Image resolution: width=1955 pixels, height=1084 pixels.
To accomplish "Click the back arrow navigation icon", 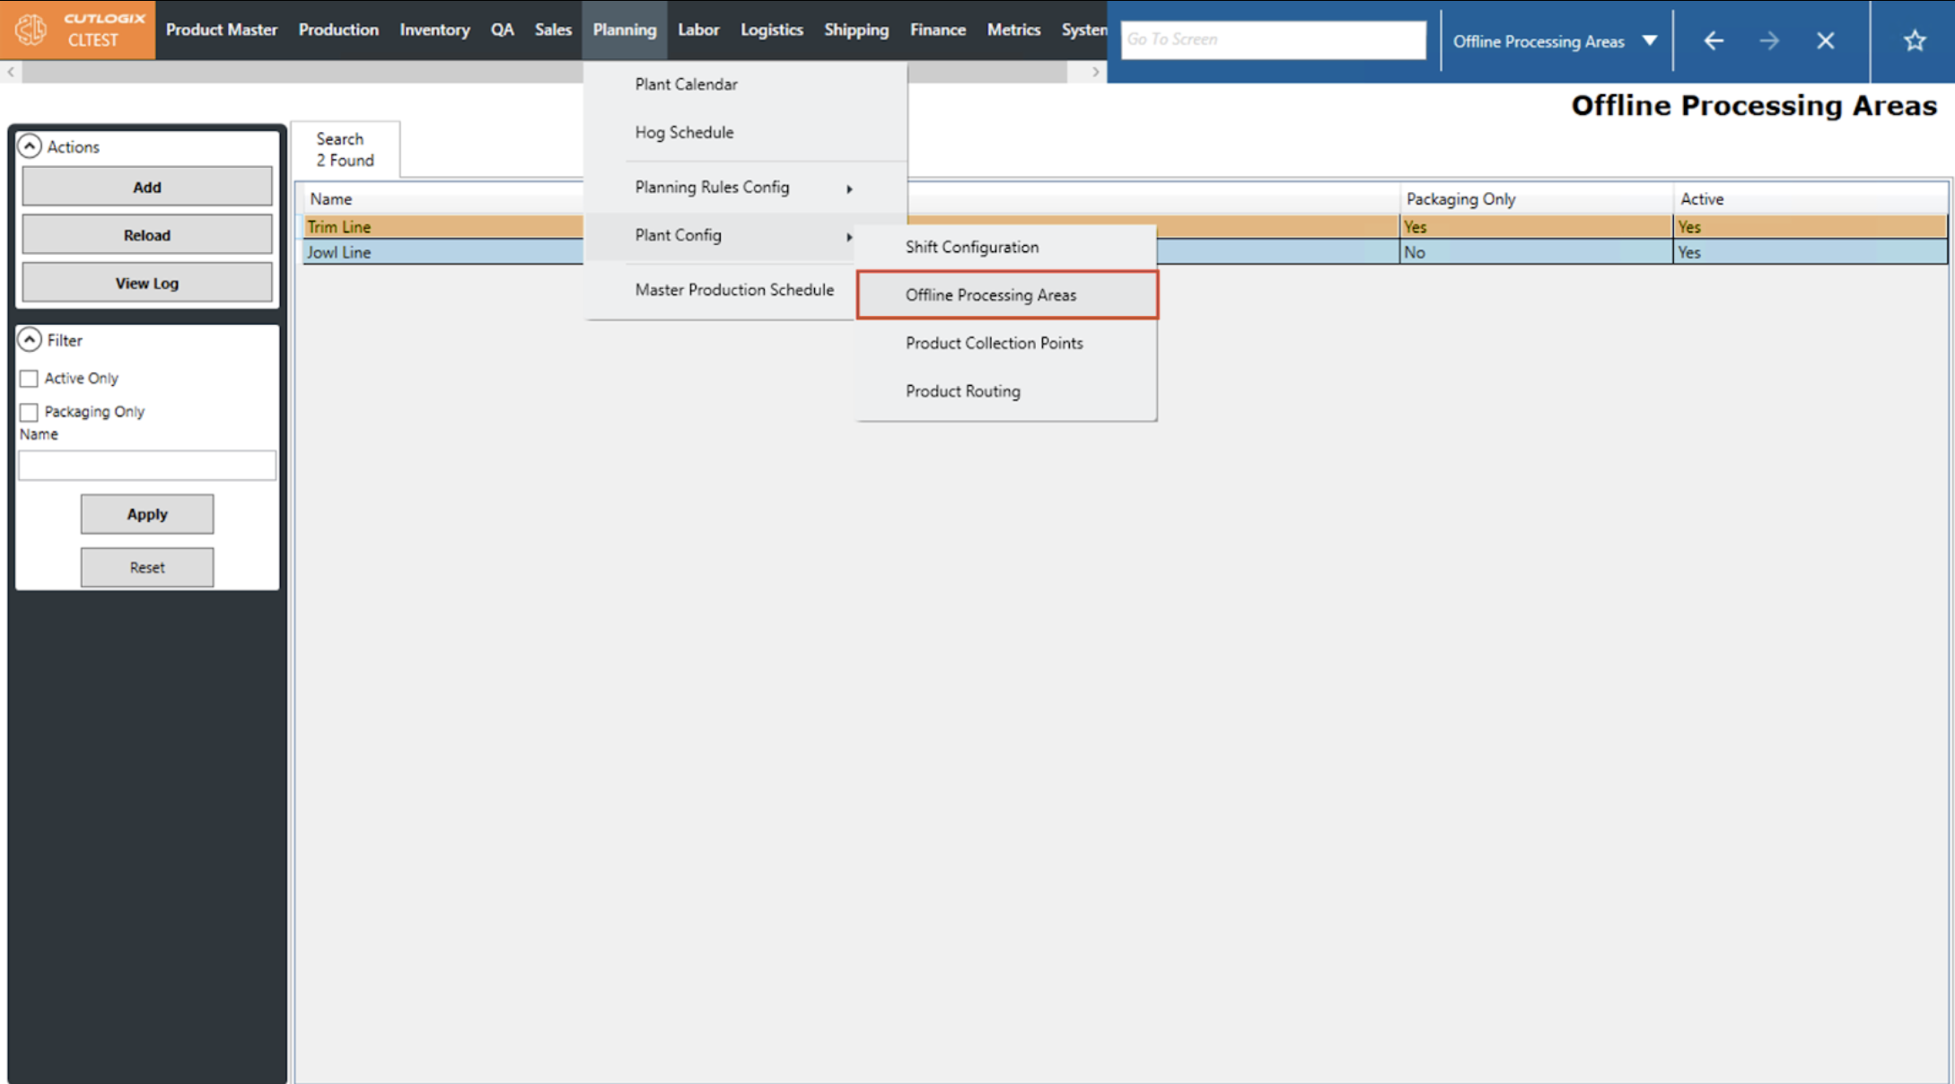I will pyautogui.click(x=1714, y=41).
